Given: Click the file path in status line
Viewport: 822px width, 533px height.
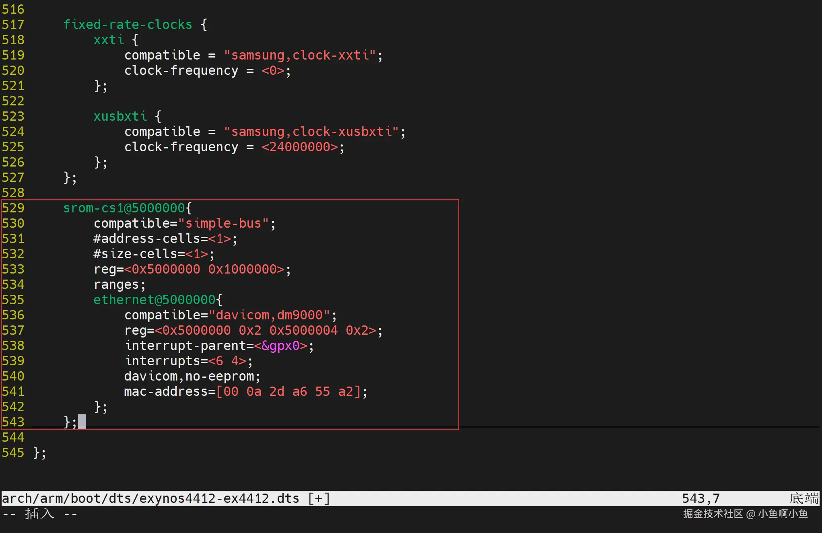Looking at the screenshot, I should coord(150,498).
